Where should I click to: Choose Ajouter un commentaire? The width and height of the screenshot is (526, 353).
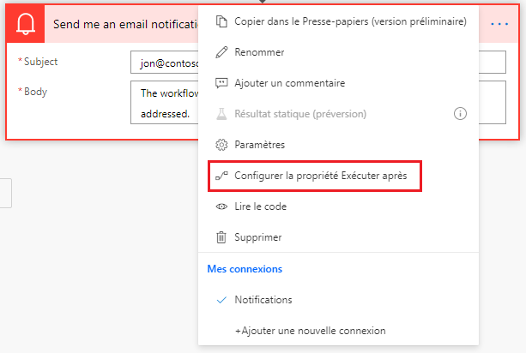click(290, 83)
